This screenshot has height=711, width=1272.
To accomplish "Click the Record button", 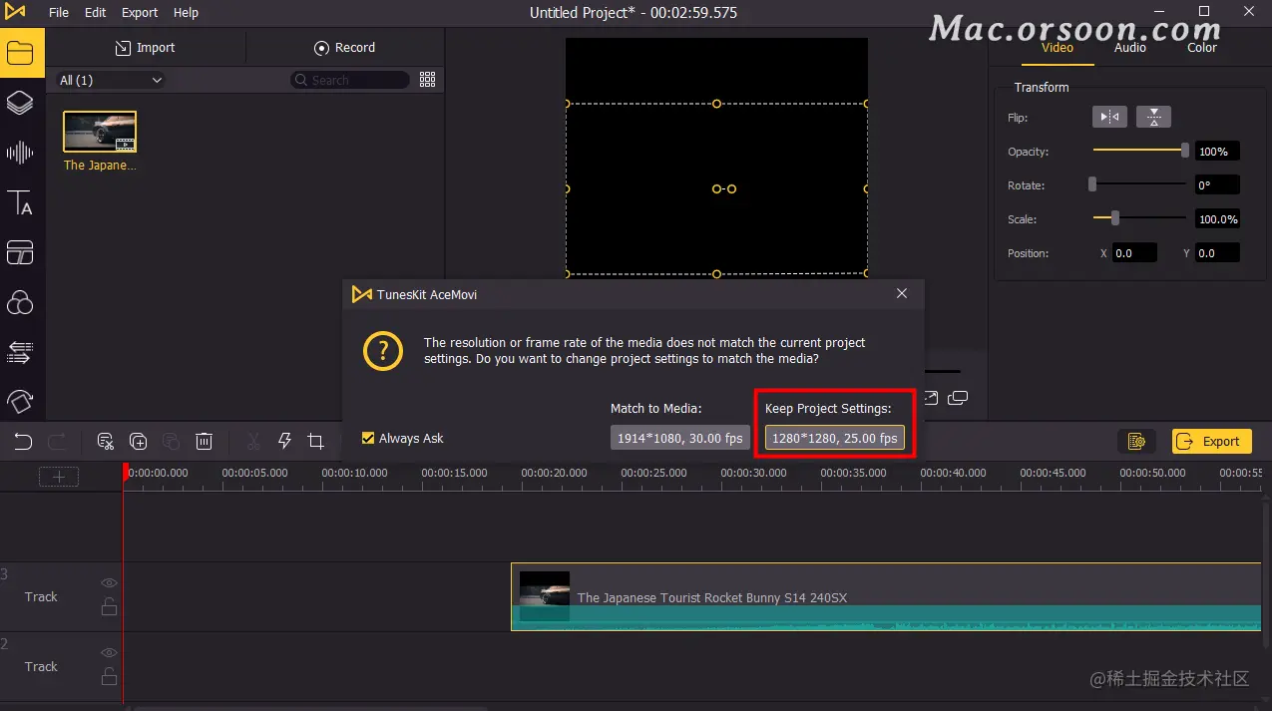I will (345, 47).
